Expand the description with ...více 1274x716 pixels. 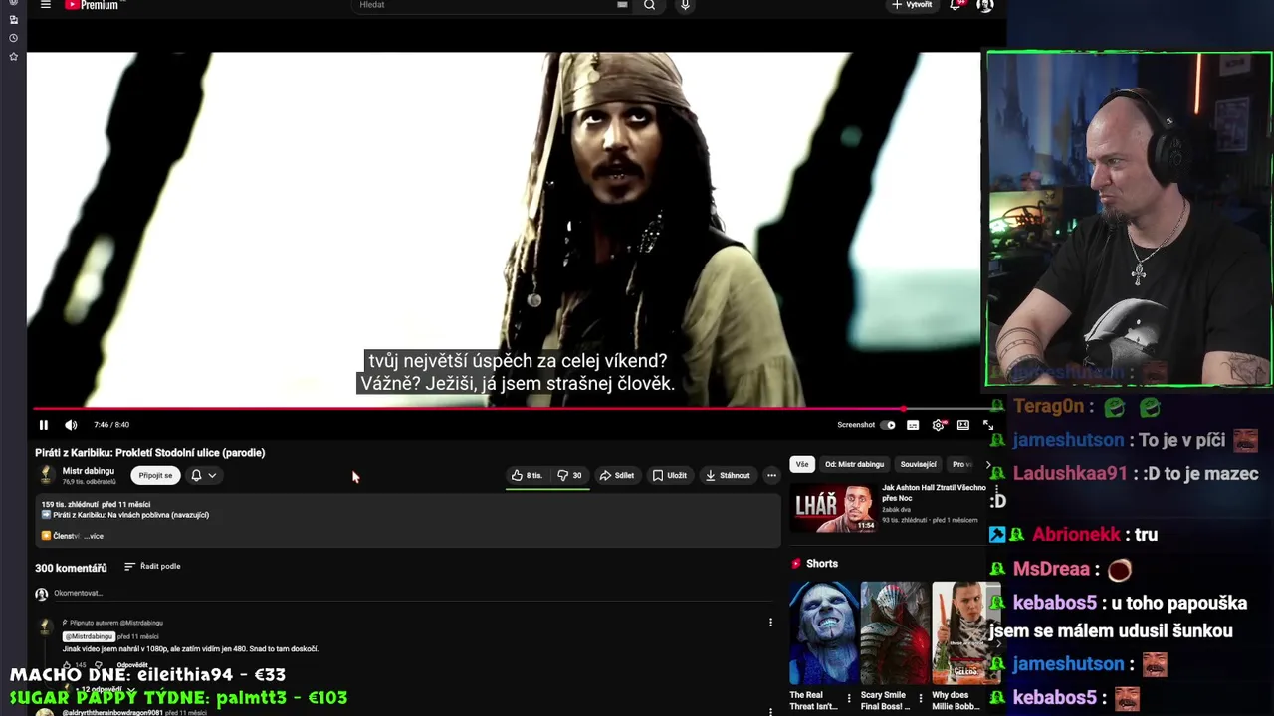[94, 536]
